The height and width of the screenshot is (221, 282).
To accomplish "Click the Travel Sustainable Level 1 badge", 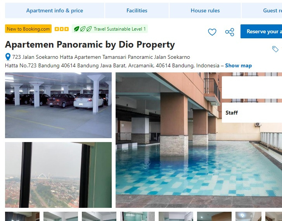I will (110, 29).
